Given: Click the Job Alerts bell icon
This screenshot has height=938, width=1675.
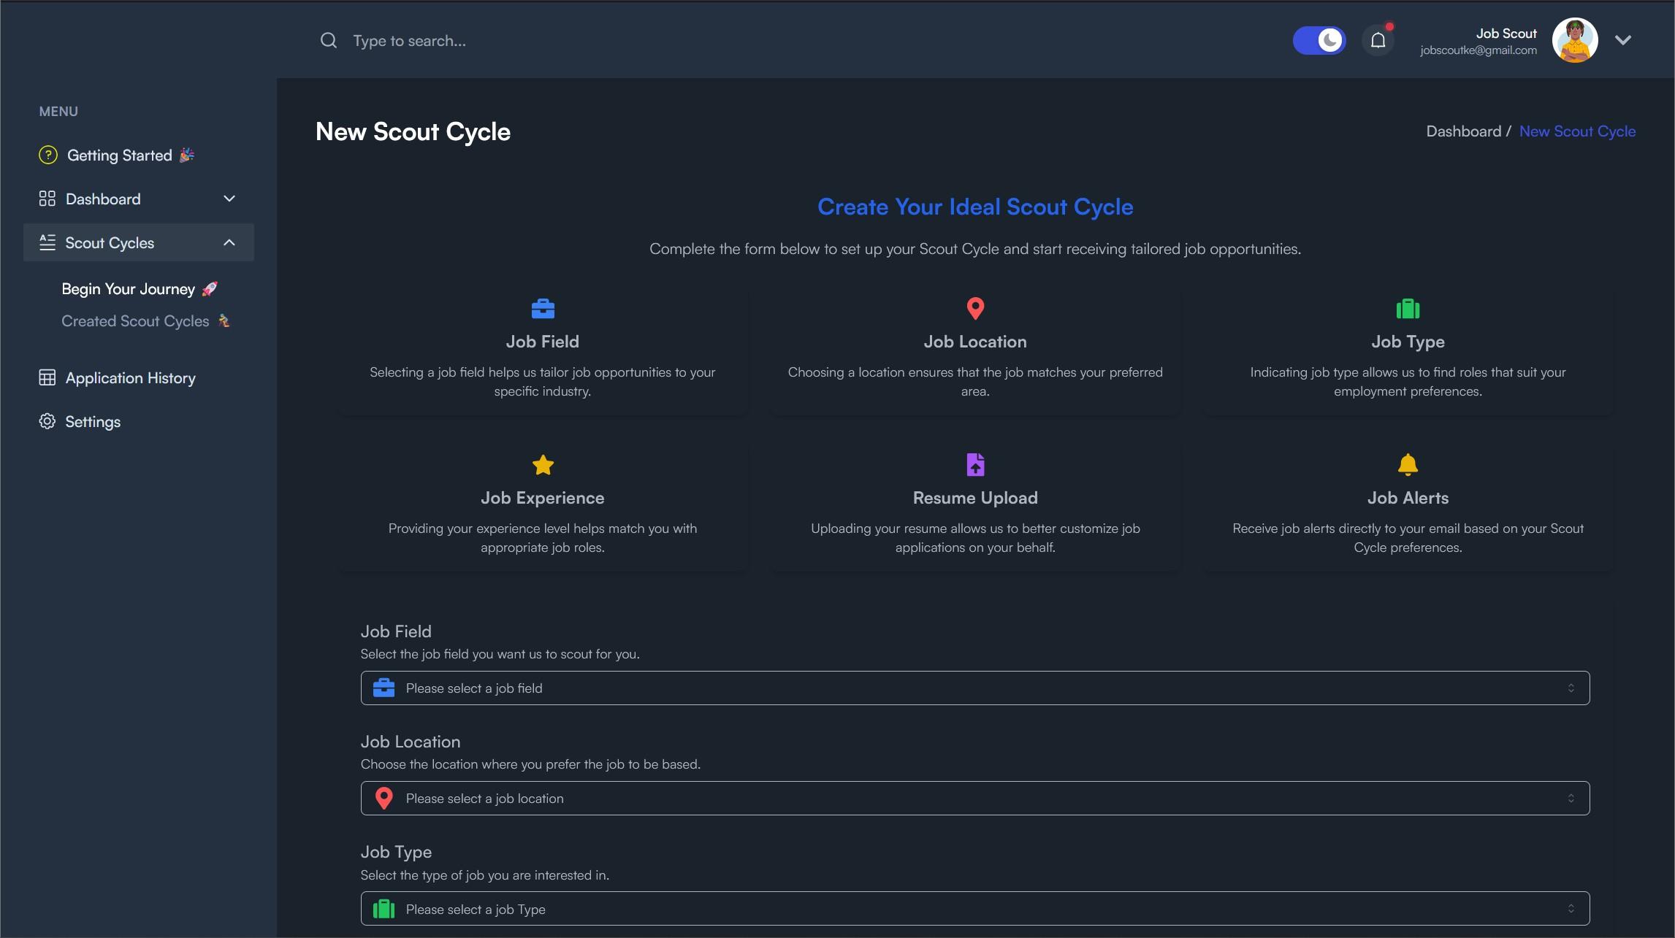Looking at the screenshot, I should coord(1408,464).
